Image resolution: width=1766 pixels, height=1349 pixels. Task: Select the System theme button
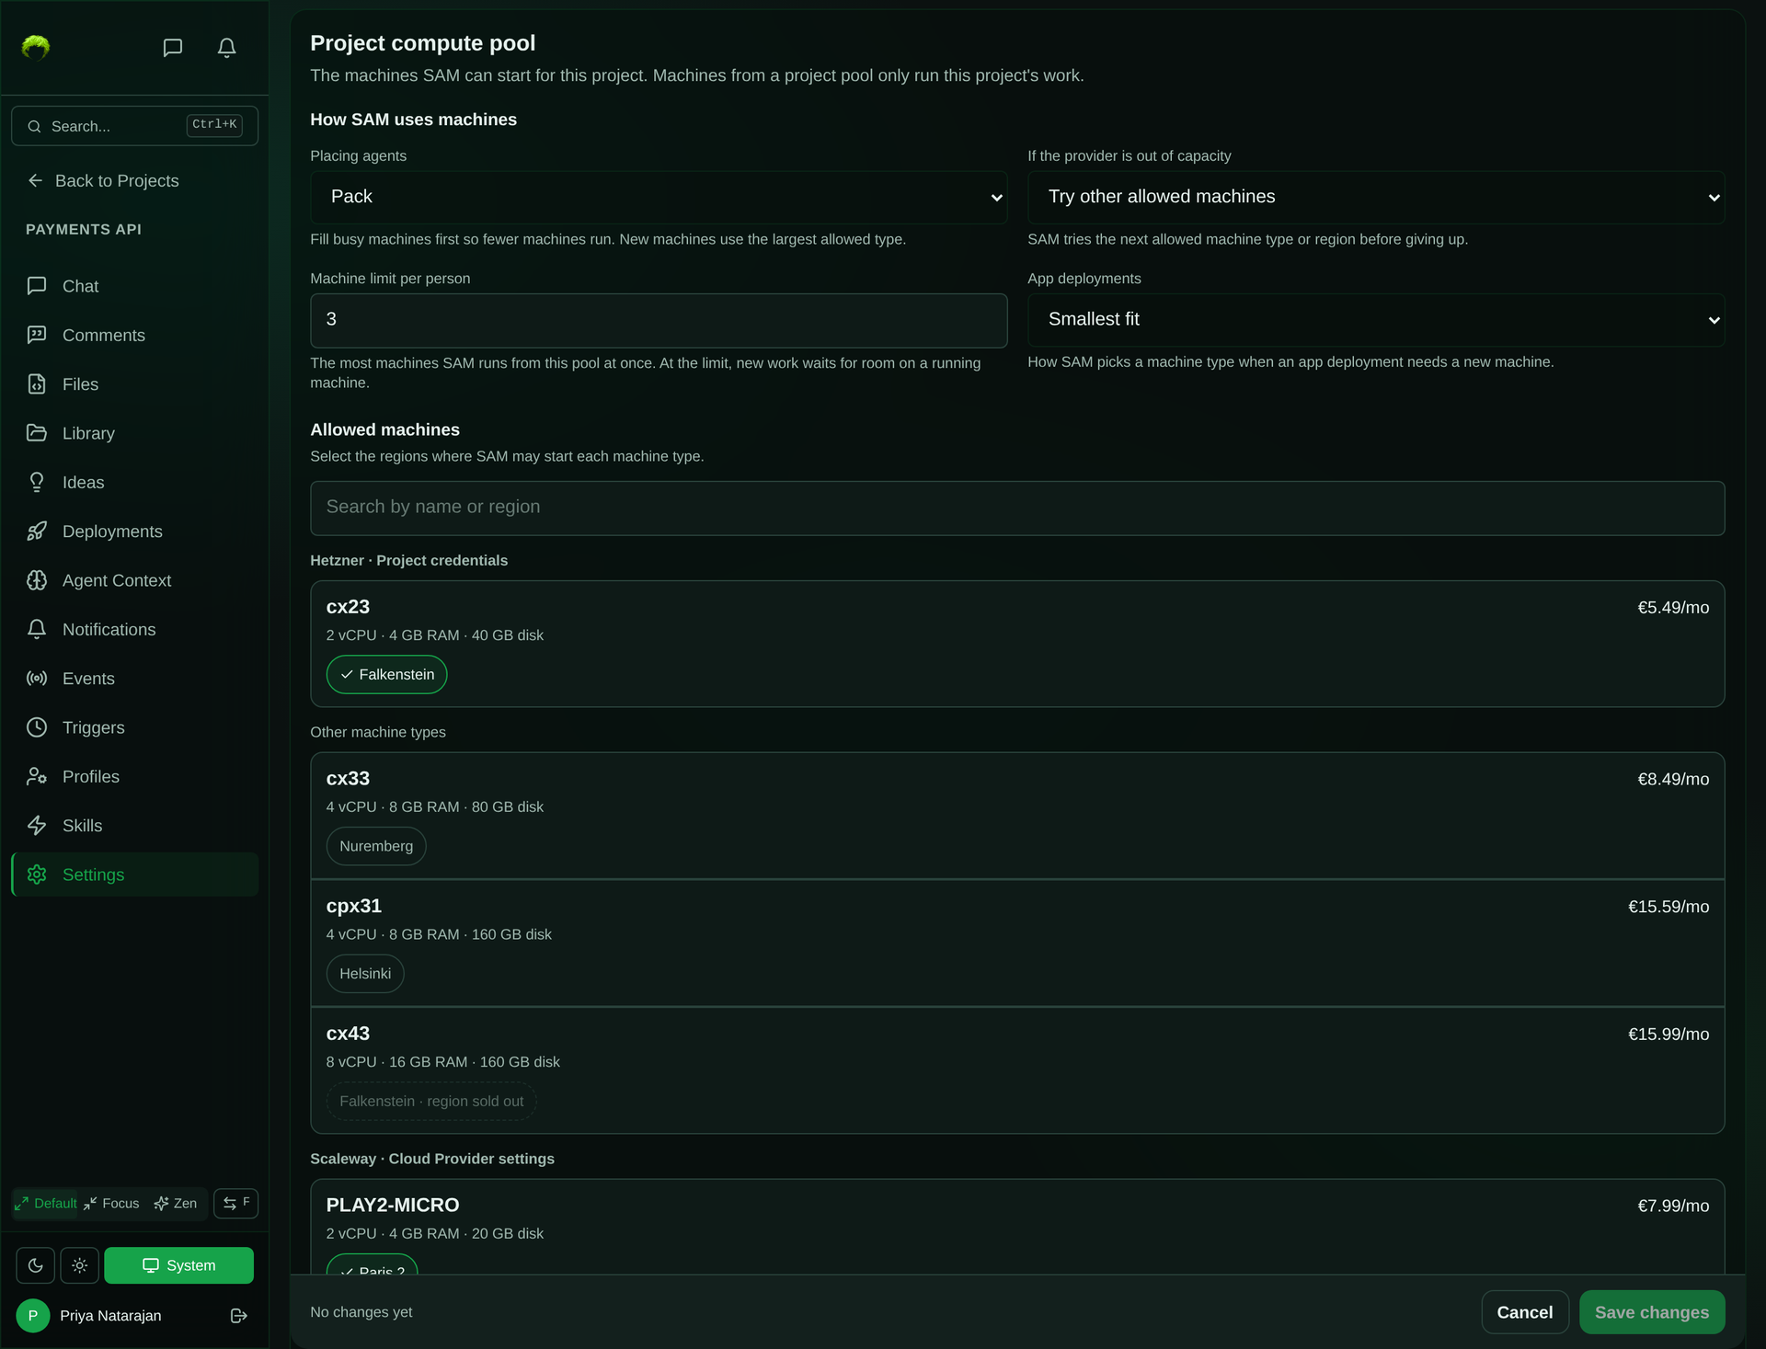[x=179, y=1265]
